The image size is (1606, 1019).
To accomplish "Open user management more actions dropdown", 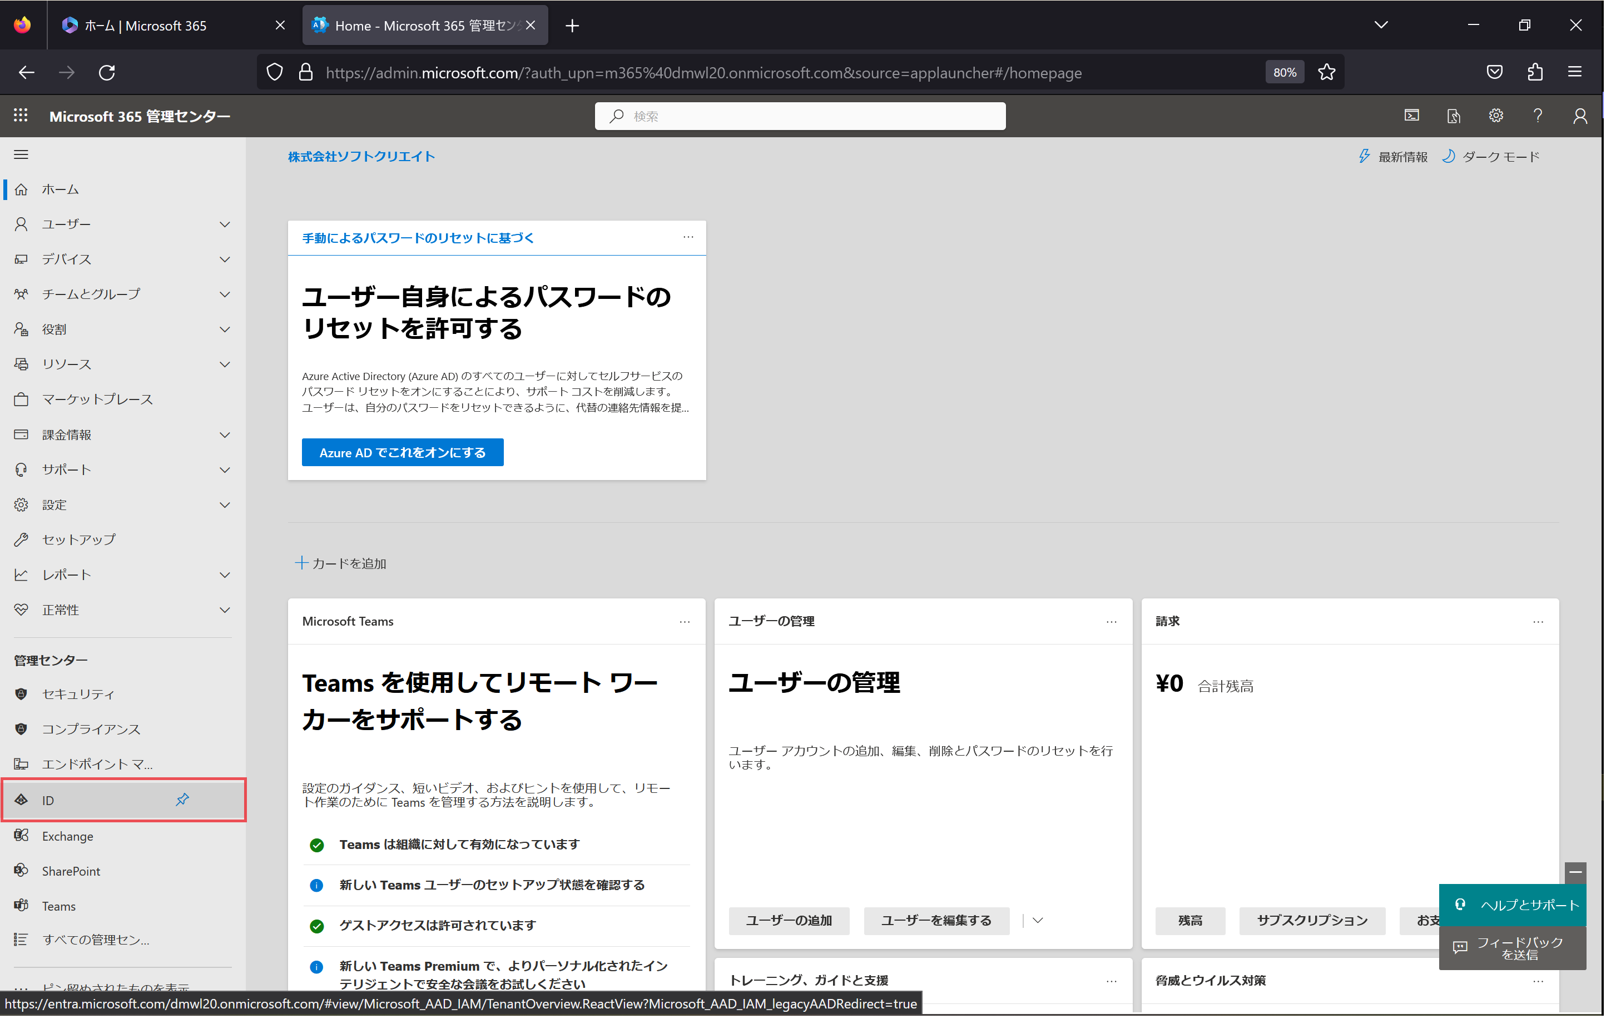I will click(1038, 921).
